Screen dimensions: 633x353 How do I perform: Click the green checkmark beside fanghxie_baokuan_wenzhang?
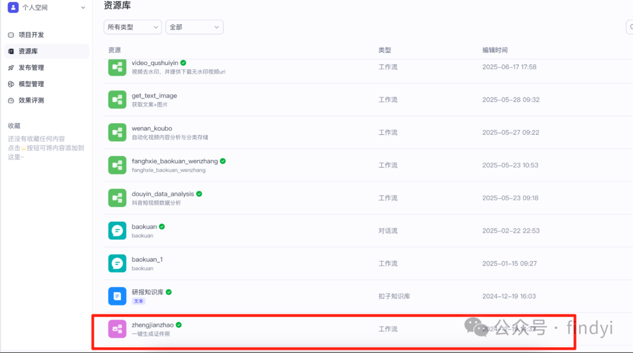(223, 161)
